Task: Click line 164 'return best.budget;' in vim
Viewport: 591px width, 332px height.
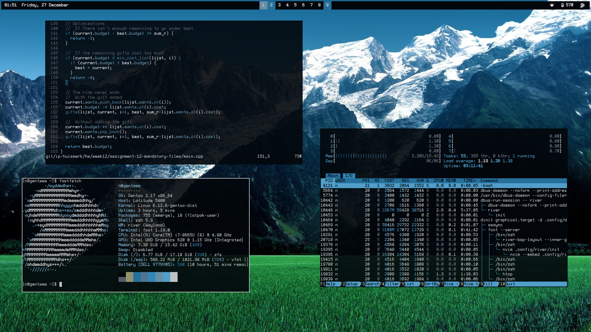Action: pos(89,147)
